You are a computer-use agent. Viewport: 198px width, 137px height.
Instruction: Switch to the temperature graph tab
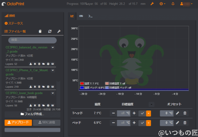point(72,16)
